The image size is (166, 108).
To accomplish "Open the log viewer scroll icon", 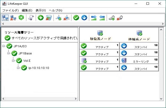I will (31, 18).
